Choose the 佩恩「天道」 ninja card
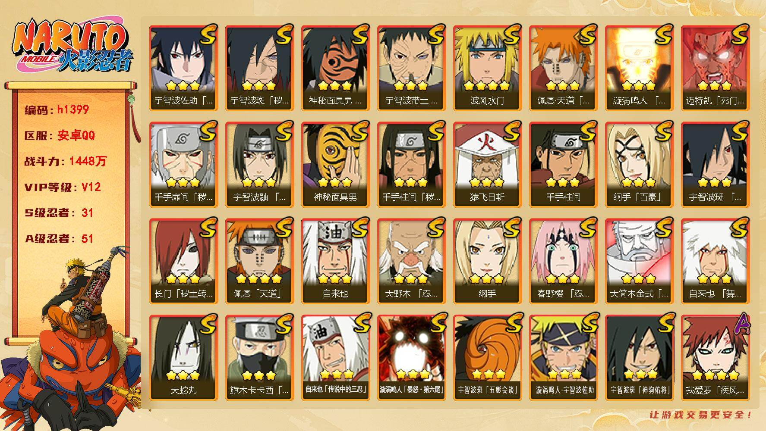This screenshot has height=431, width=766. (259, 261)
